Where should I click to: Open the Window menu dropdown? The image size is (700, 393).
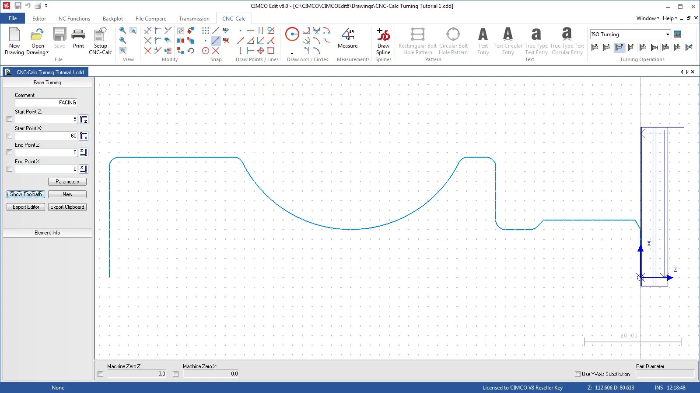pyautogui.click(x=648, y=18)
